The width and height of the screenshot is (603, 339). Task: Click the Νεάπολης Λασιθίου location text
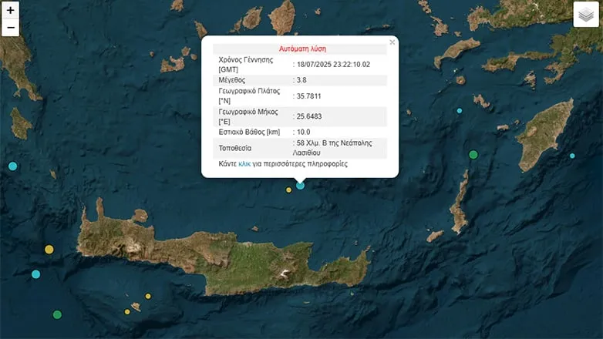coord(332,148)
